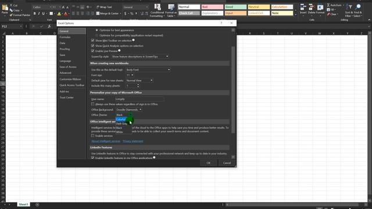Check Enable services checkbox
The image size is (372, 209).
(92, 136)
